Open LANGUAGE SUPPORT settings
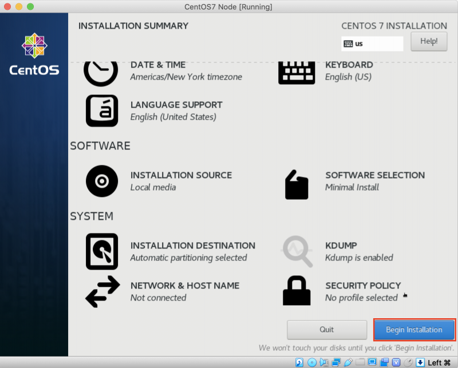The image size is (458, 368). pos(176,105)
